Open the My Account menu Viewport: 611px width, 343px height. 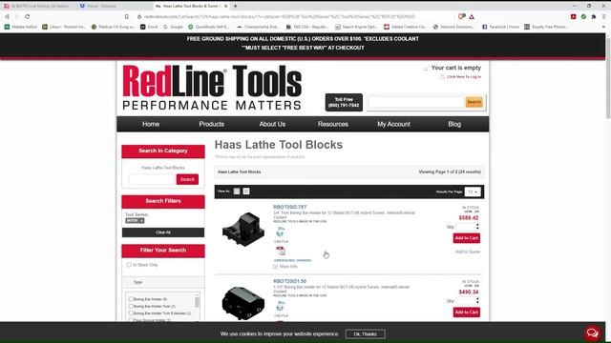coord(393,124)
